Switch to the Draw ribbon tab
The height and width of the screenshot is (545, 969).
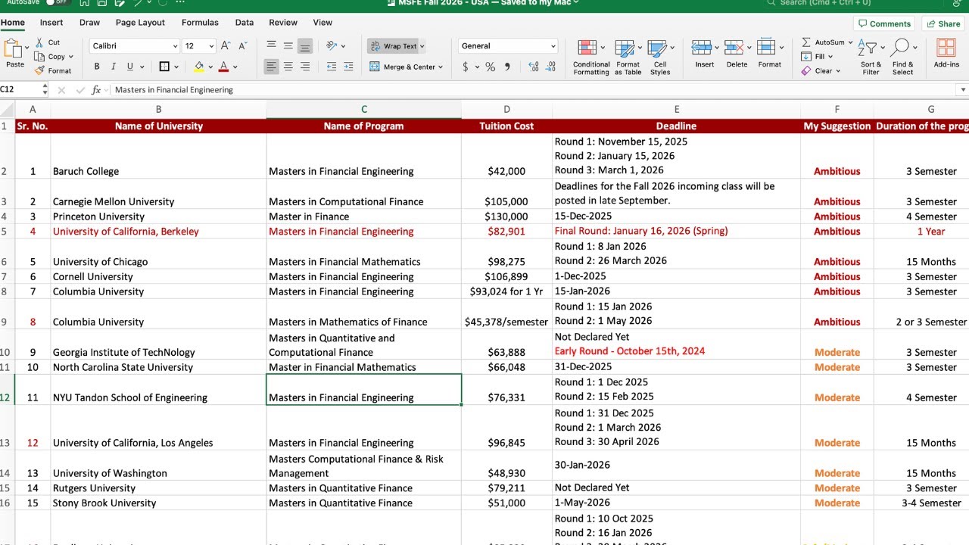coord(89,23)
